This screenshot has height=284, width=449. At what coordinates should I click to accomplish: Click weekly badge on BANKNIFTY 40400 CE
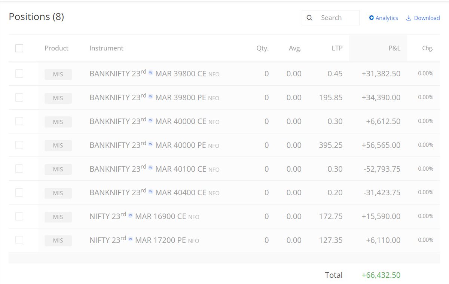pos(150,191)
